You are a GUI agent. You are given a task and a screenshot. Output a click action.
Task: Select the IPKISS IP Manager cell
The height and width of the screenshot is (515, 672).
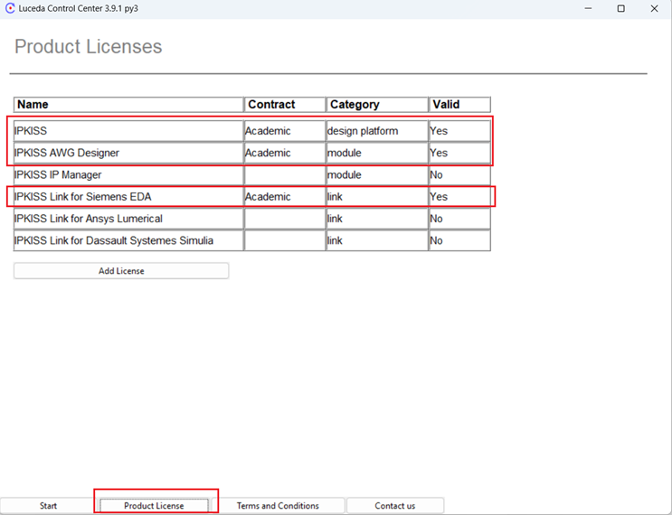(128, 174)
